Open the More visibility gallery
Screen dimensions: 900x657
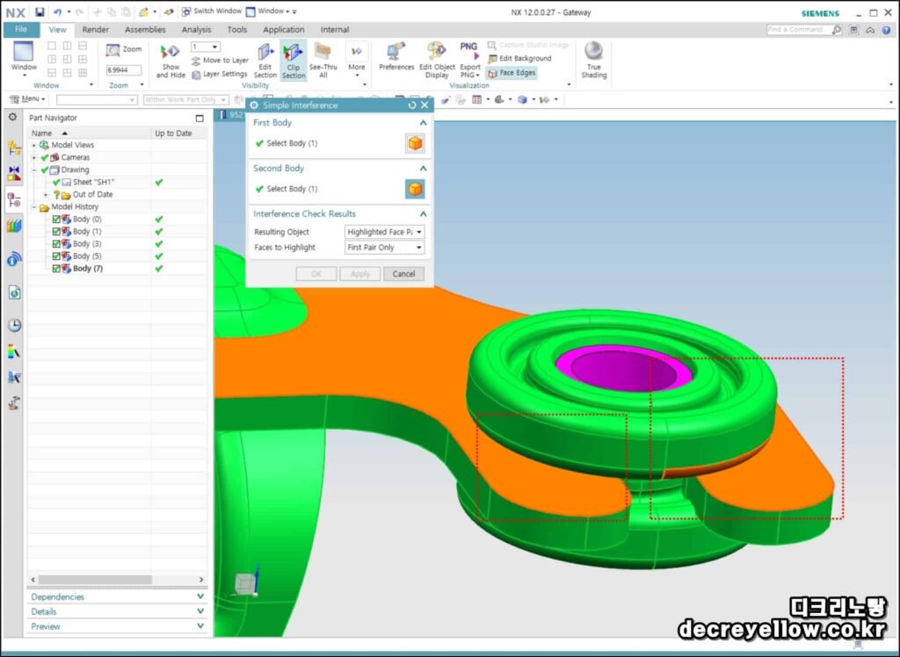357,61
